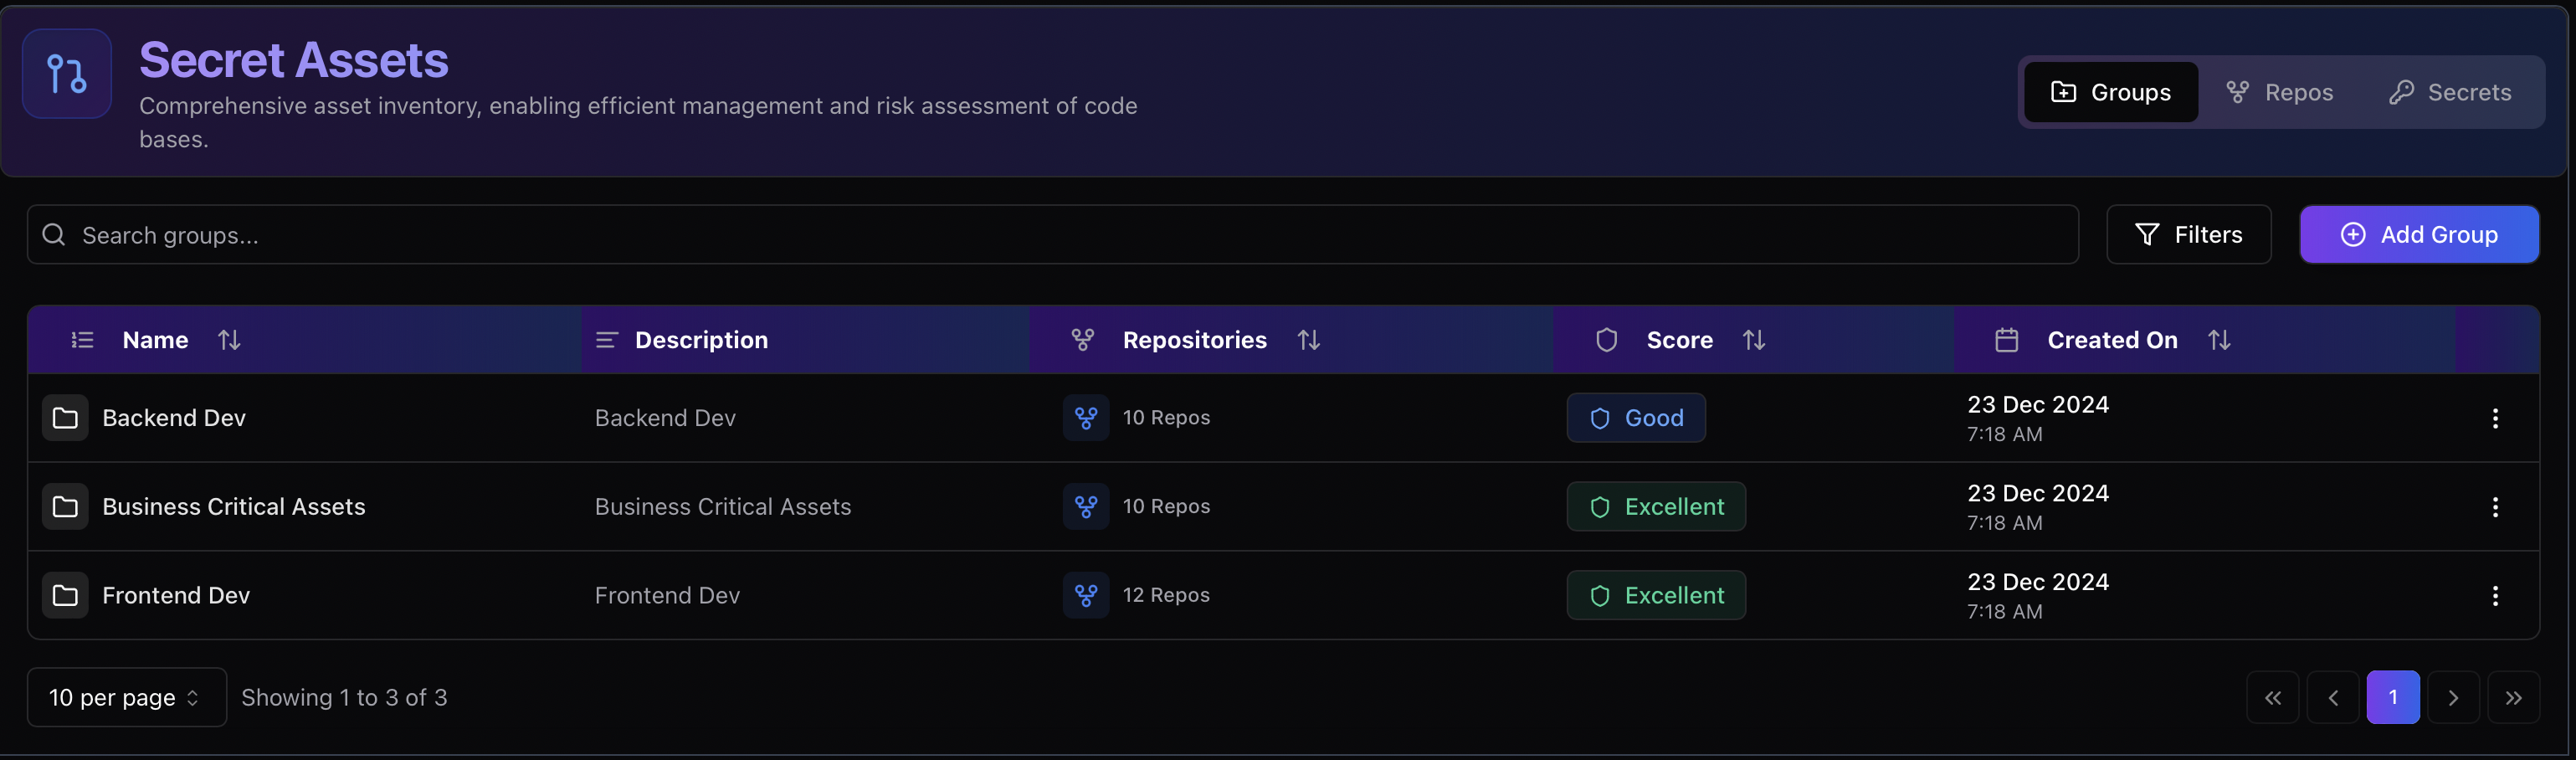Image resolution: width=2576 pixels, height=760 pixels.
Task: Open the Filters panel
Action: point(2188,235)
